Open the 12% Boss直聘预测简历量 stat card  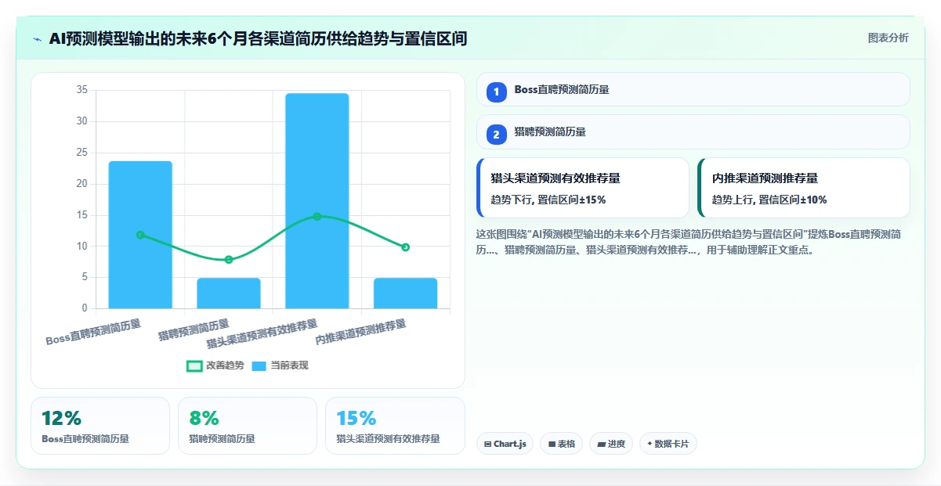point(100,426)
